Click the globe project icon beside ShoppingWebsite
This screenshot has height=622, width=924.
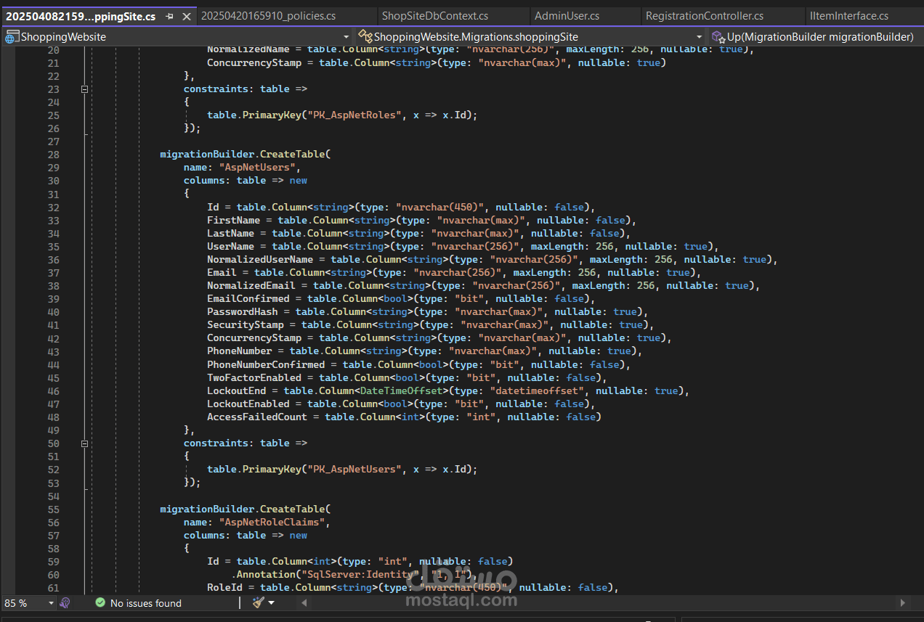click(12, 36)
